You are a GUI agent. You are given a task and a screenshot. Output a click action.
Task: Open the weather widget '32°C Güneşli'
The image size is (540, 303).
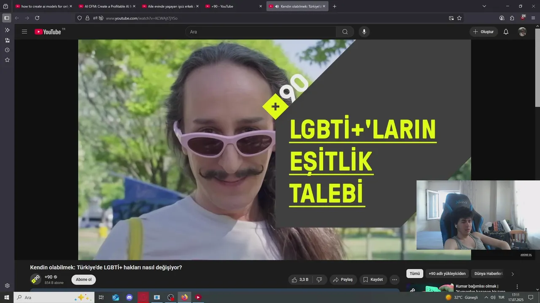[462, 298]
